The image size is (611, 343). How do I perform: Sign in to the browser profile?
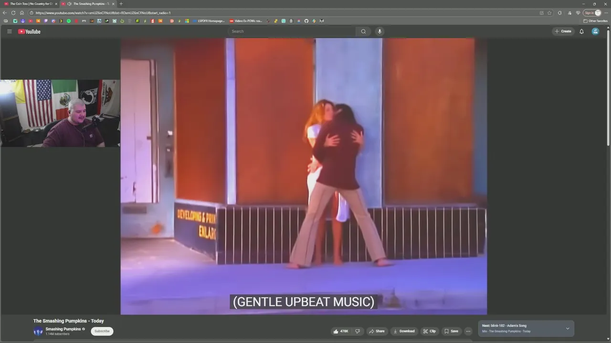click(x=592, y=13)
